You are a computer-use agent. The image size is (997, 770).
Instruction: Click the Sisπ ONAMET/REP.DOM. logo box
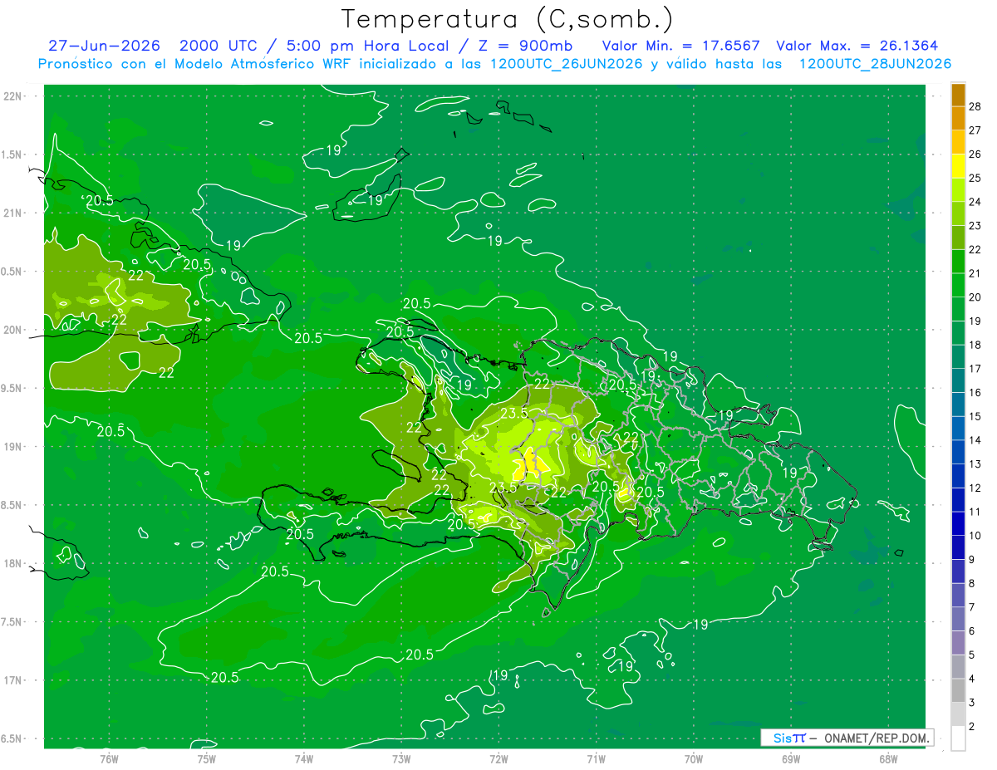[847, 738]
